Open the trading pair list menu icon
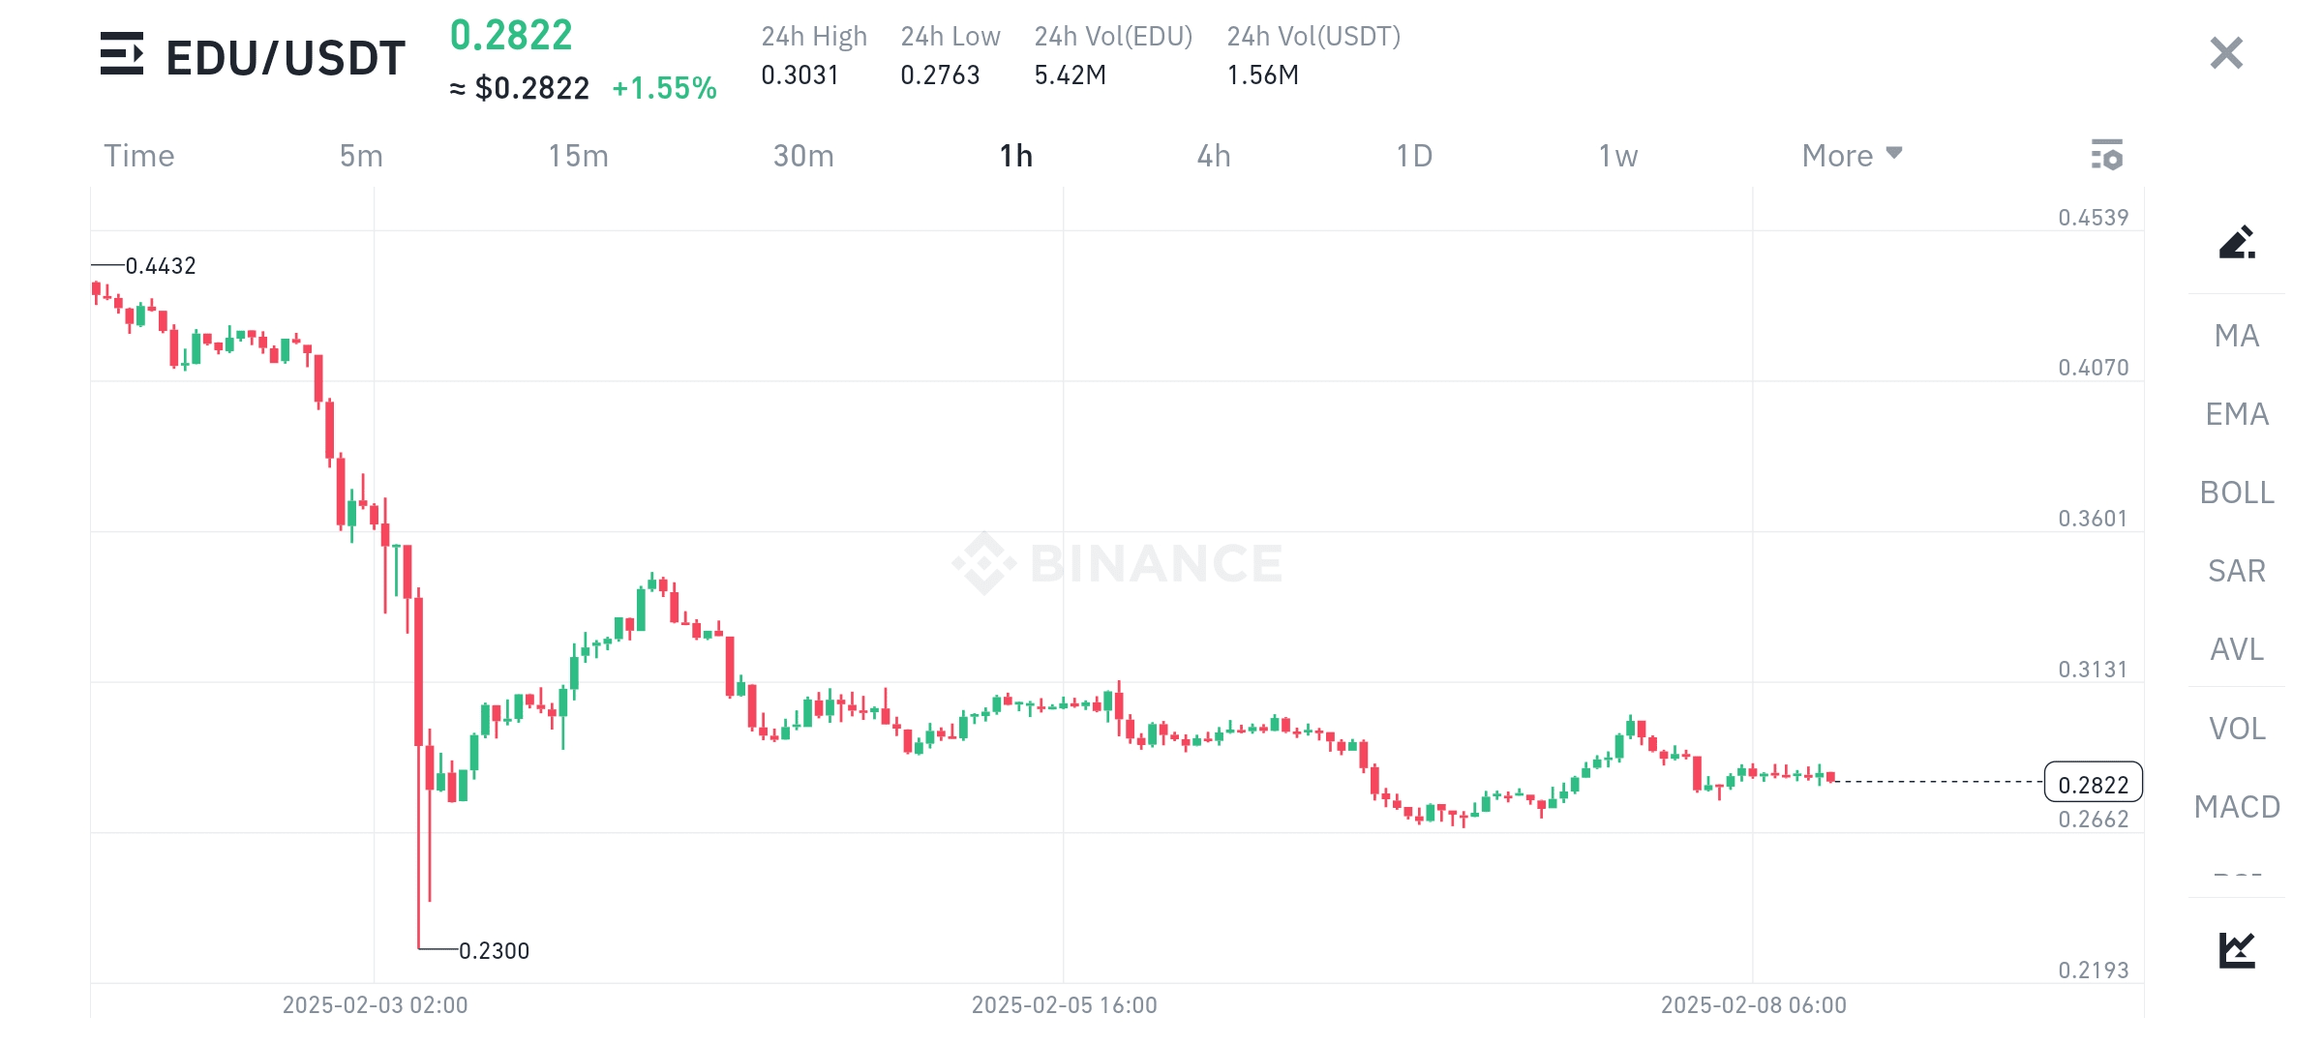 pyautogui.click(x=122, y=54)
